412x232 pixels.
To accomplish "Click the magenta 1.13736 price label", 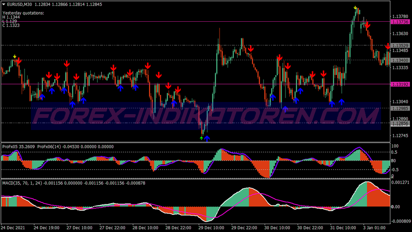I will point(400,22).
